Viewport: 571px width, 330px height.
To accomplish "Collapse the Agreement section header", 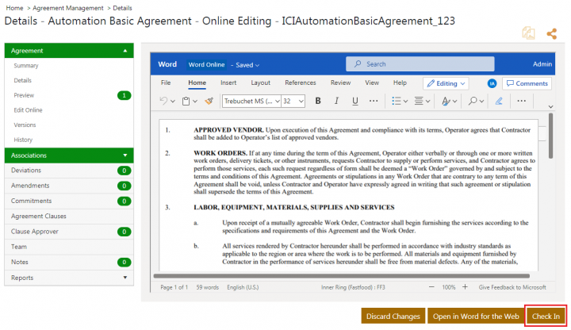I will coord(125,51).
